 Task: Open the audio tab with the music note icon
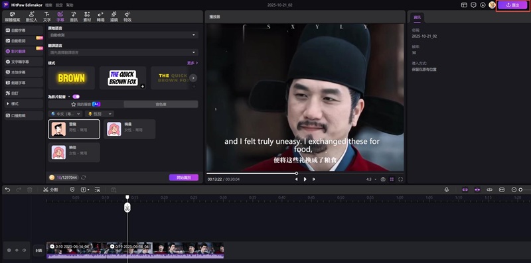coord(74,17)
